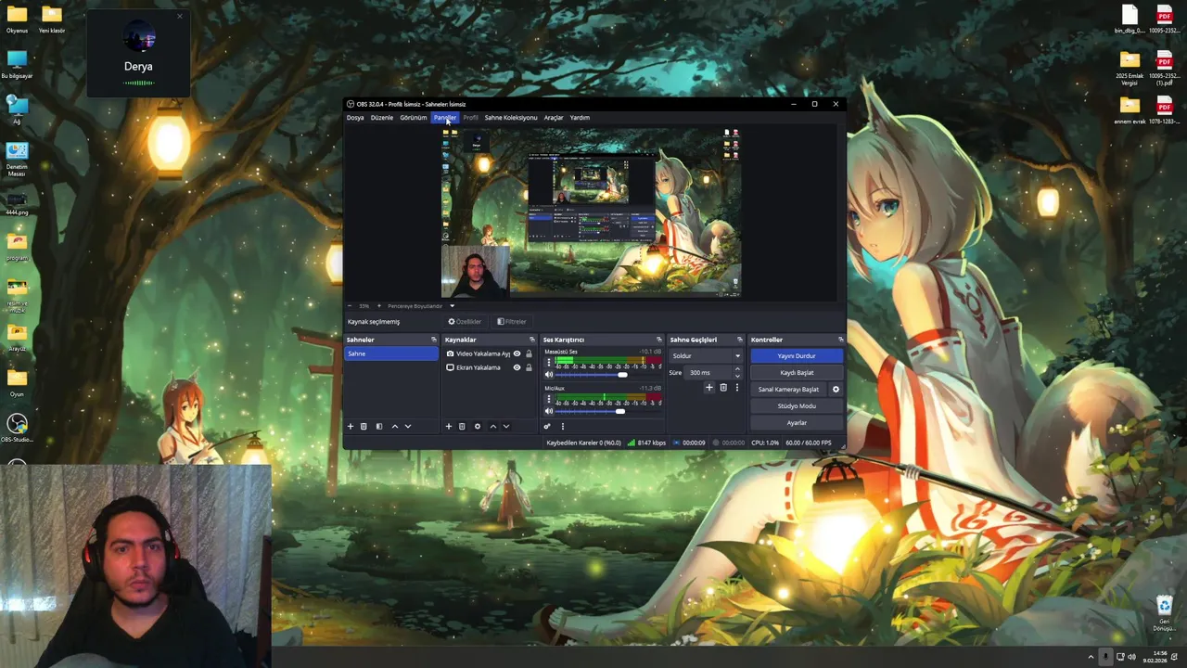Open scene filters icon in the Sahneler toolbar
Screen dimensions: 1187x668
click(x=378, y=427)
